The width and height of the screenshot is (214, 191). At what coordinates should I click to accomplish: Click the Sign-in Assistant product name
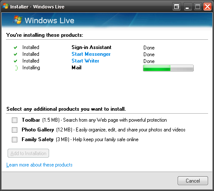(91, 47)
